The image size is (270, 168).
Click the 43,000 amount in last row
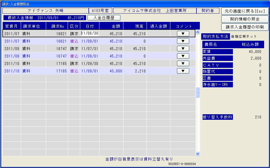point(111,71)
